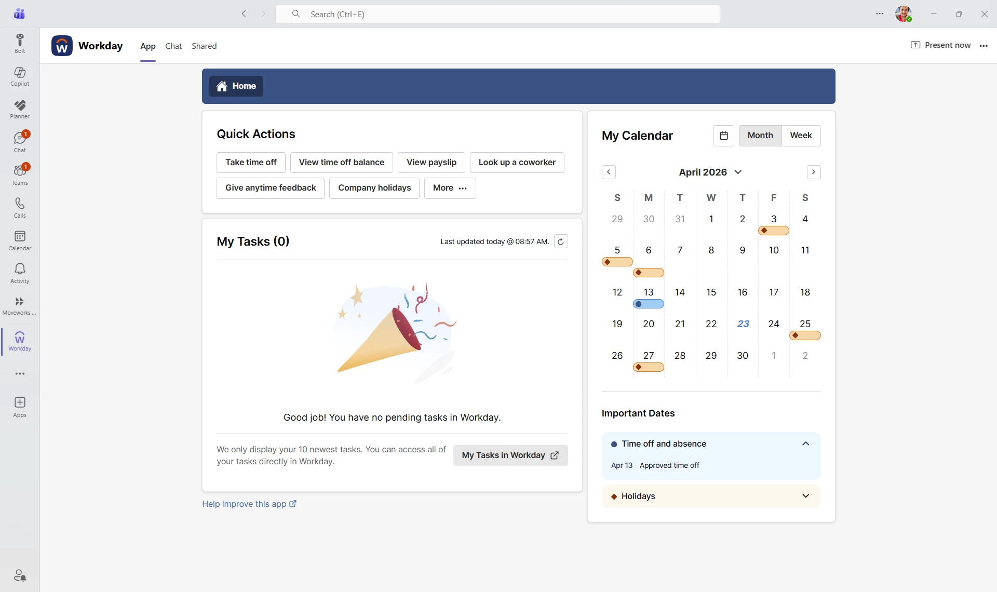Switch to the Shared tab
The width and height of the screenshot is (997, 592).
[204, 46]
